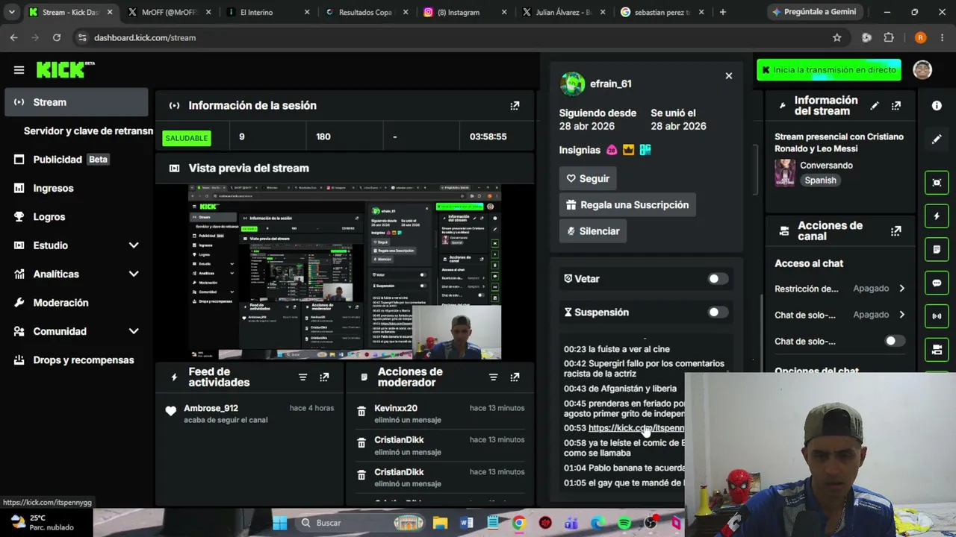Expand the Comunidad sidebar section
Viewport: 956px width, 537px height.
134,331
